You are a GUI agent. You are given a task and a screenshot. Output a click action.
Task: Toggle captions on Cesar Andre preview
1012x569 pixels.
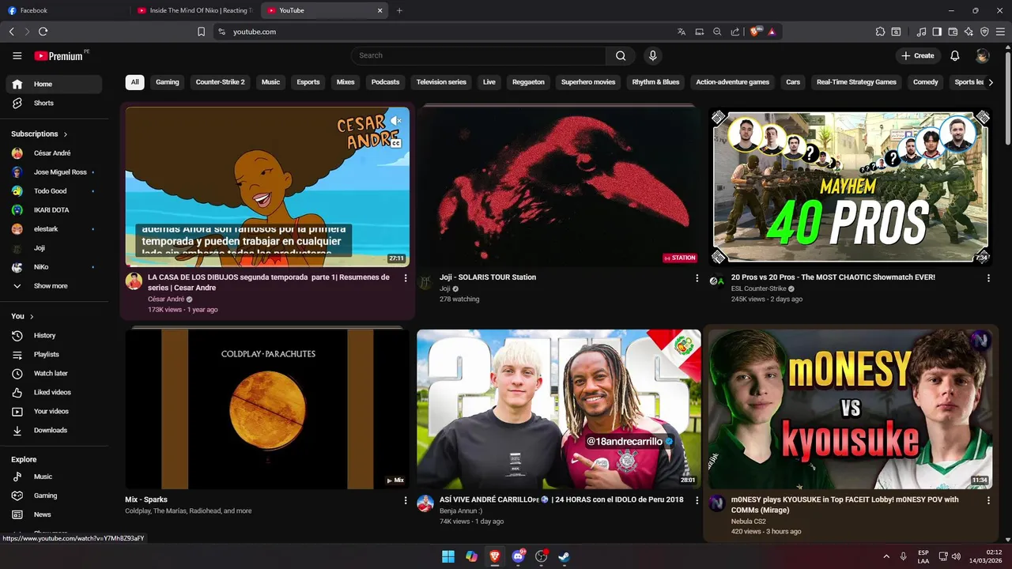click(x=396, y=143)
